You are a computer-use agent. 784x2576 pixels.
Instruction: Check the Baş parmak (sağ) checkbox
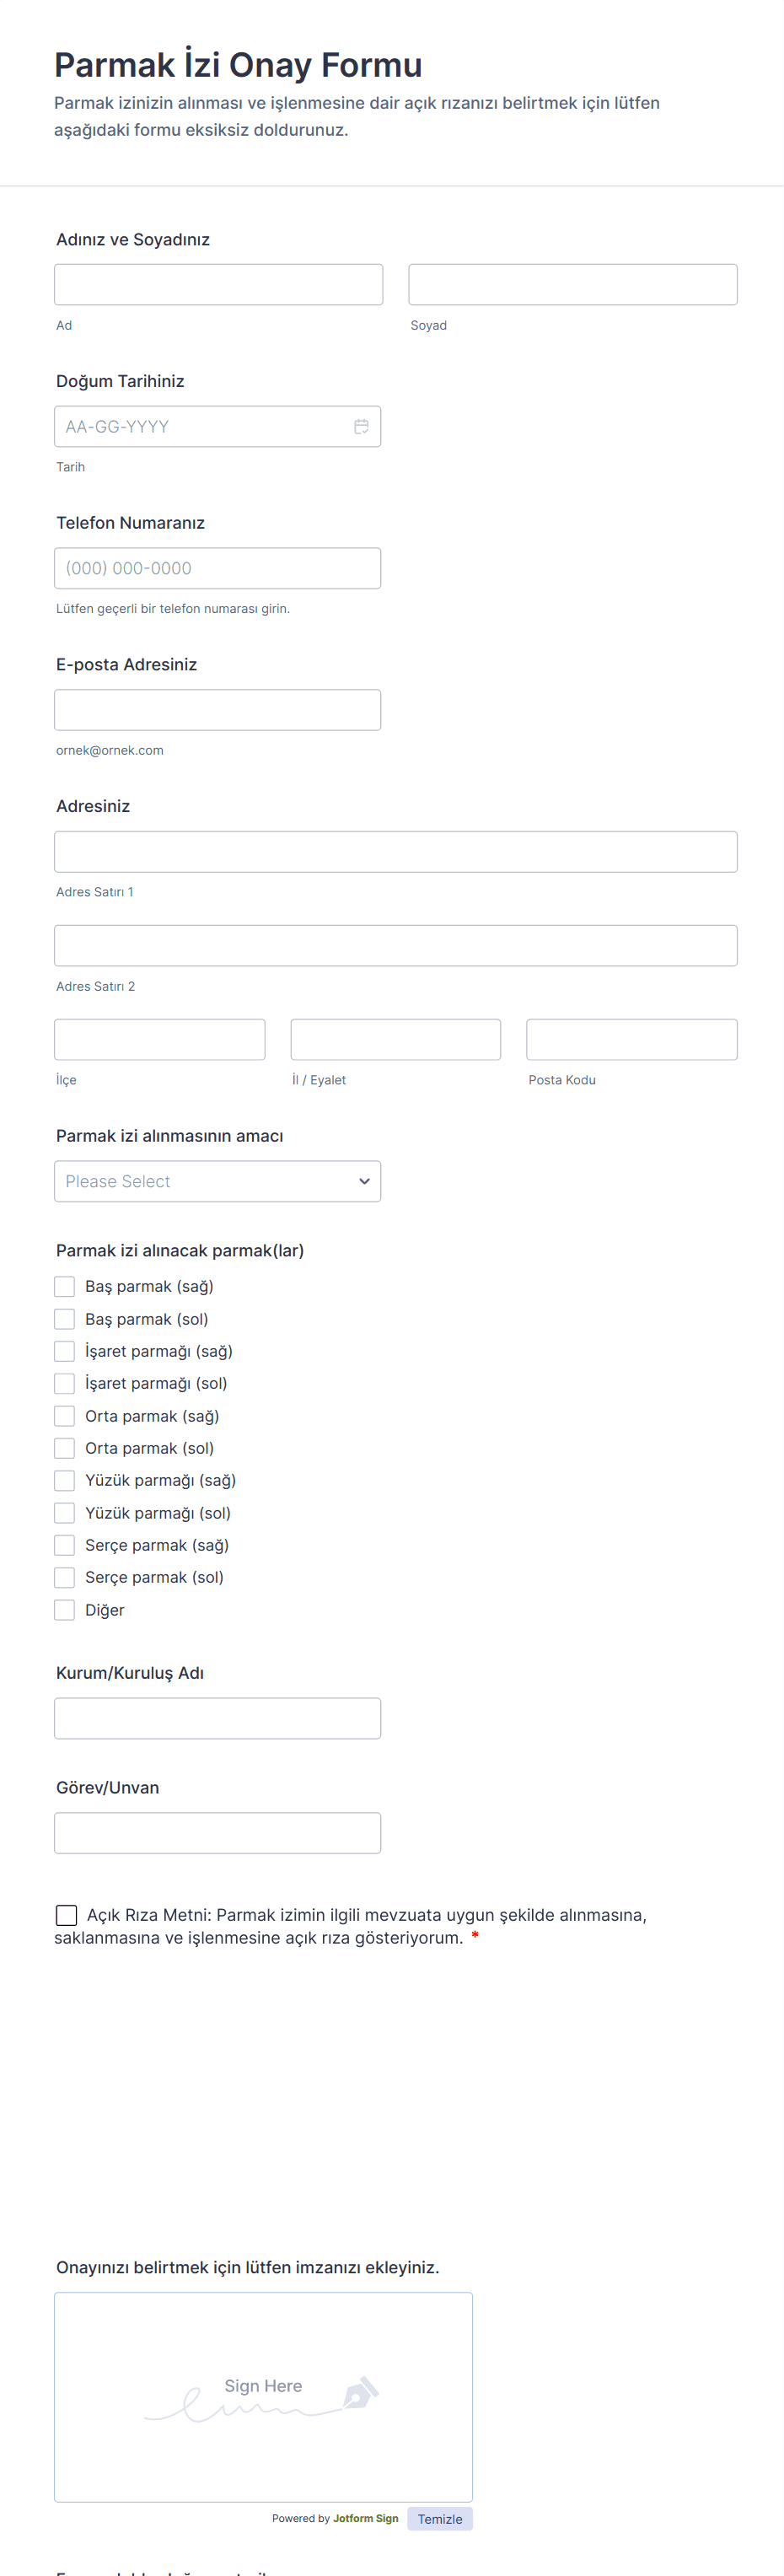tap(65, 1287)
